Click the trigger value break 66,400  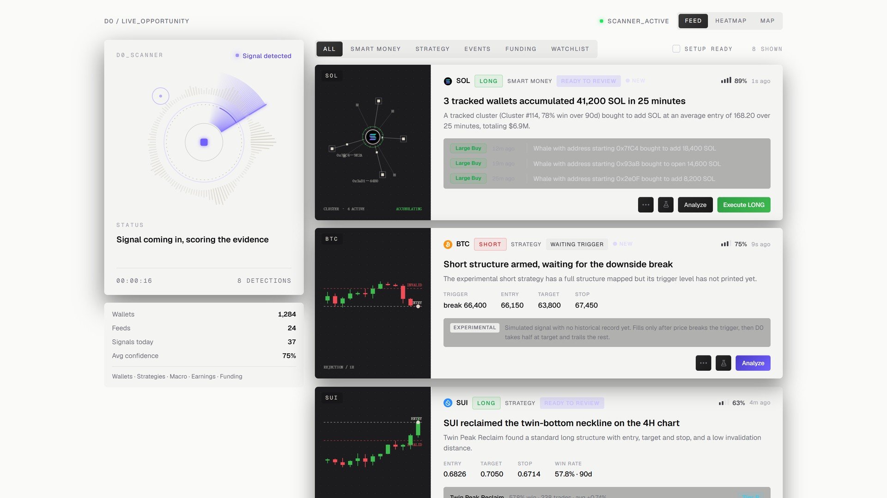pos(465,305)
